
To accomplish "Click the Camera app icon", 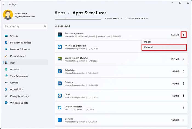I will (x=60, y=83).
